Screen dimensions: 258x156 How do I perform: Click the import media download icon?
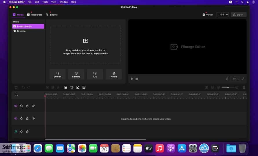pyautogui.click(x=85, y=40)
